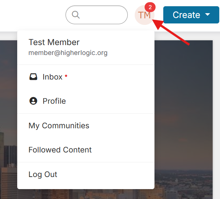Click the light gray page margin beside banner

(216, 113)
